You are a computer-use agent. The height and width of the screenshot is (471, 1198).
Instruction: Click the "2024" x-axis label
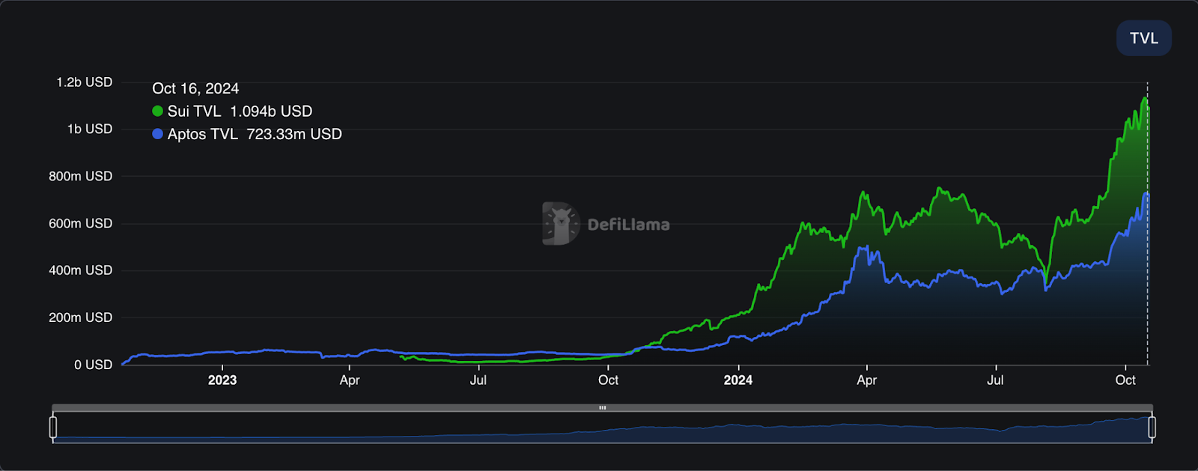point(738,380)
